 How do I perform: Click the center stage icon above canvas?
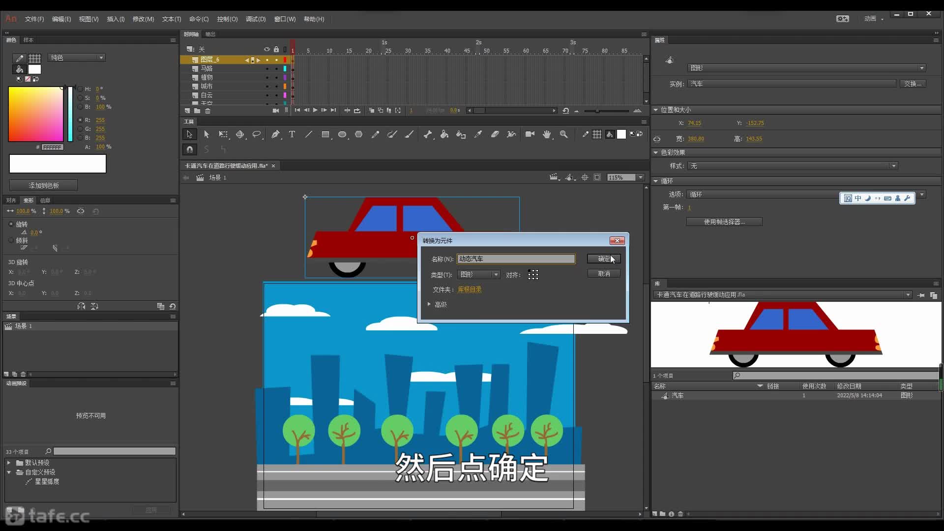pyautogui.click(x=585, y=177)
